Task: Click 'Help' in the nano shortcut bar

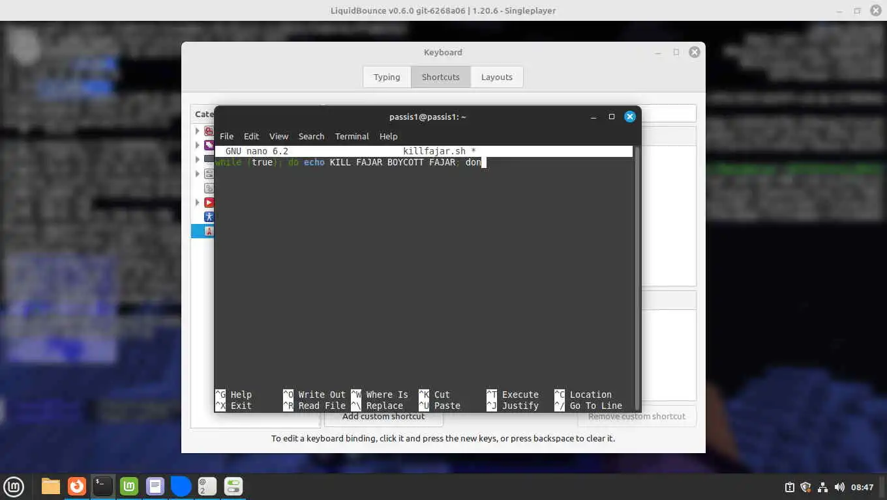Action: [x=241, y=395]
